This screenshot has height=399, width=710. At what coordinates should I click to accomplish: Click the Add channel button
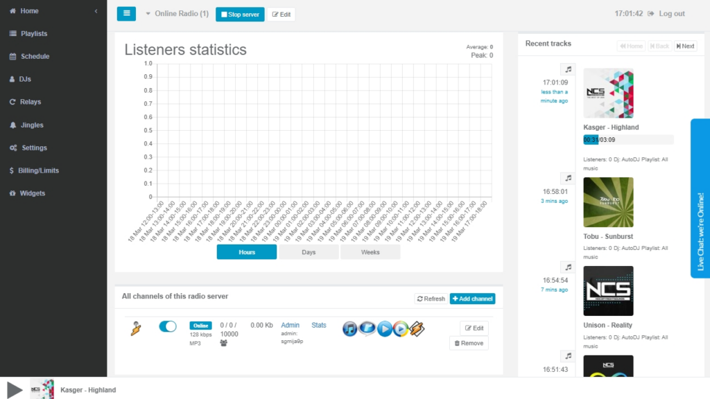472,299
